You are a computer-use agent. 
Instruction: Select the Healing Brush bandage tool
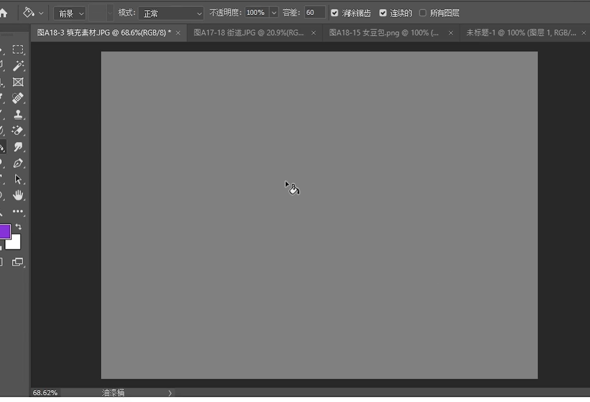[x=18, y=98]
